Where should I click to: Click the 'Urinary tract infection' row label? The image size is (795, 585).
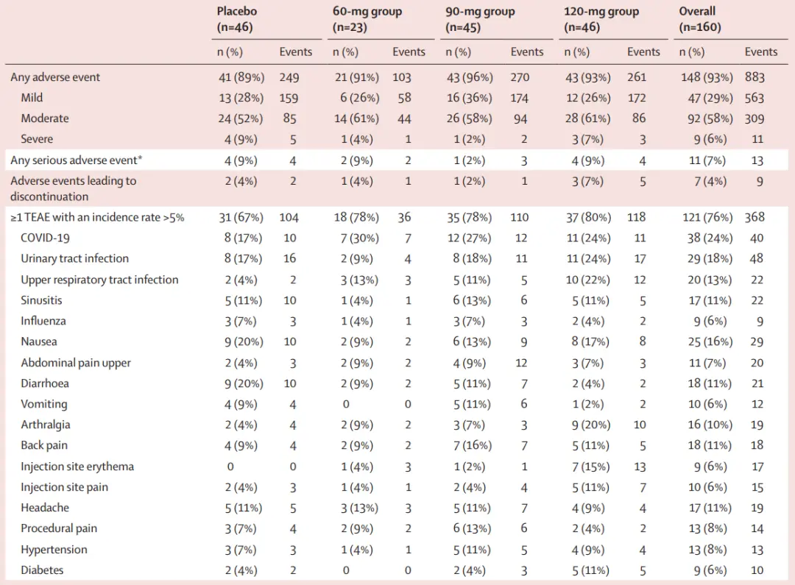coord(74,258)
